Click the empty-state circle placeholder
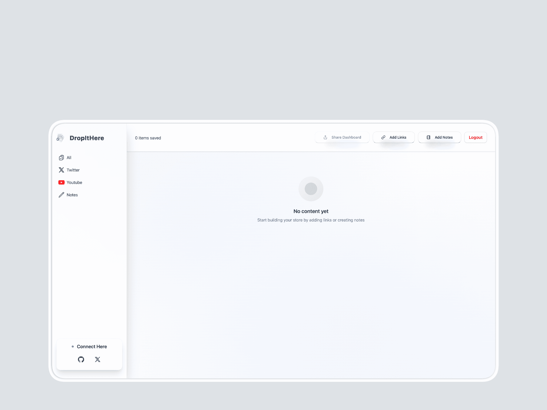The image size is (547, 410). 311,189
